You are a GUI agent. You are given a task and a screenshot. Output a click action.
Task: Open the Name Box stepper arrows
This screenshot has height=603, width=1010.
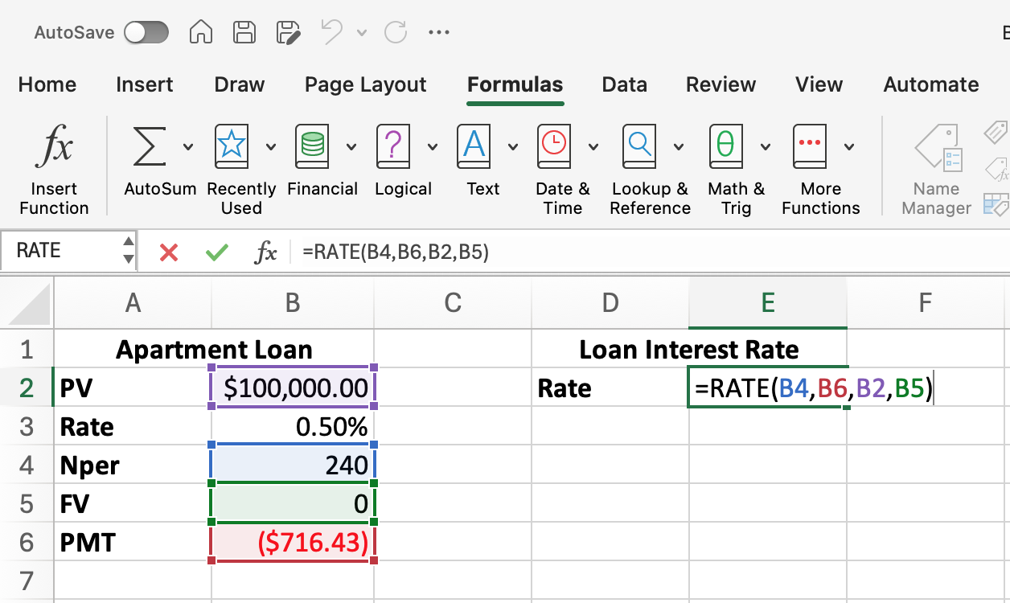[x=128, y=251]
